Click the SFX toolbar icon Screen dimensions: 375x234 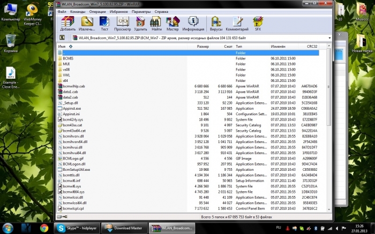257,22
